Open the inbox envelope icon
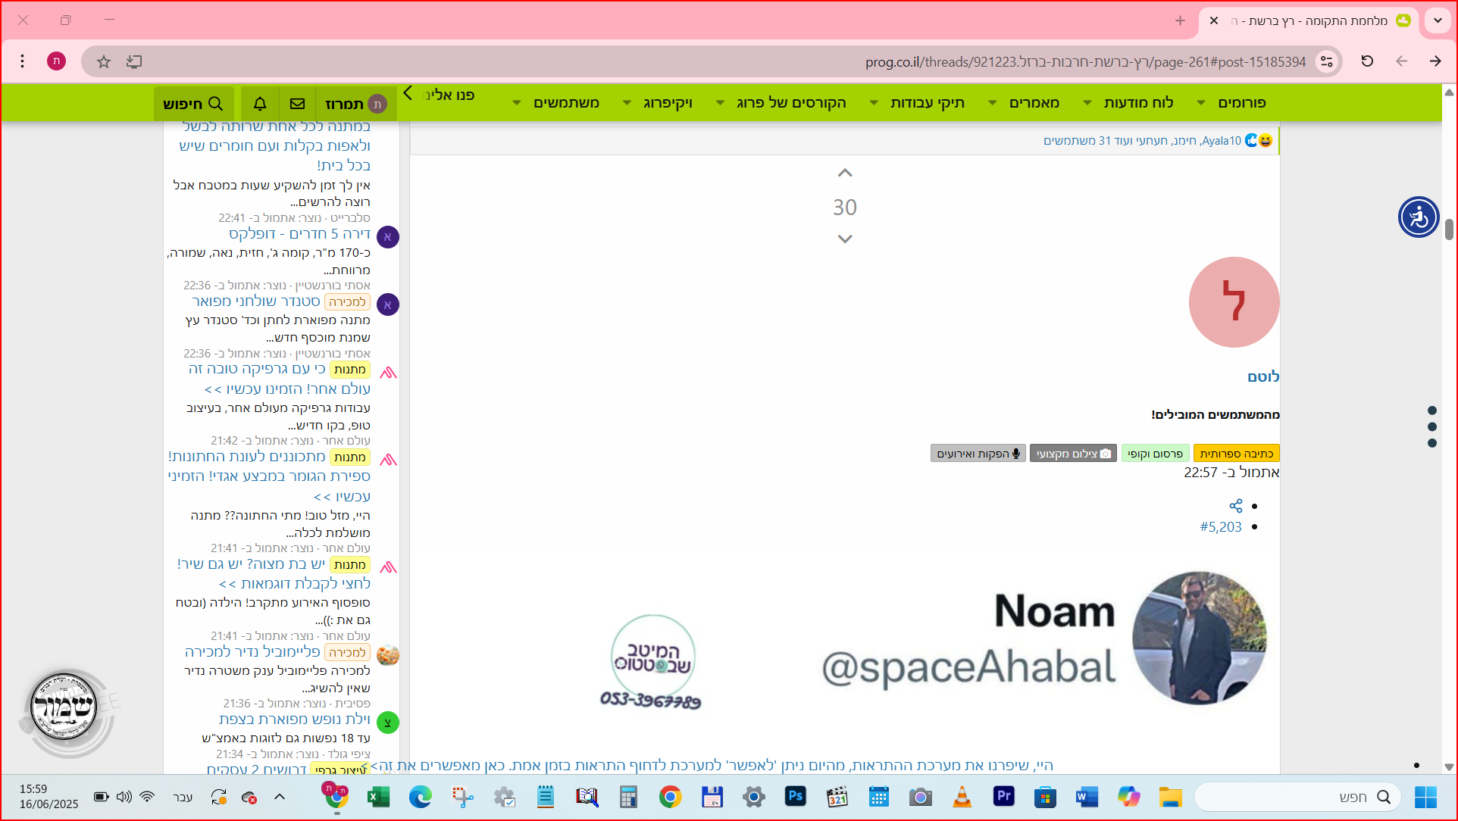 [x=297, y=104]
